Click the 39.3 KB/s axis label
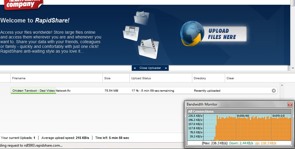 [196, 136]
